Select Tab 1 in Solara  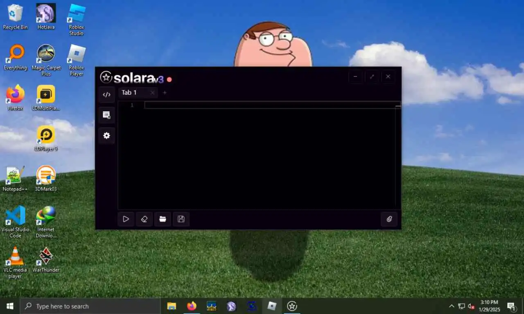coord(129,93)
